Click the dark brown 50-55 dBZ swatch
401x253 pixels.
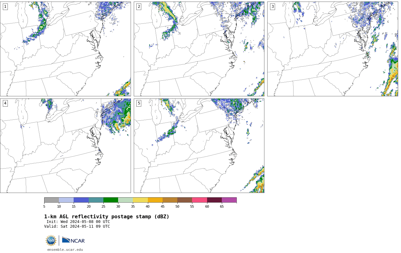click(x=185, y=200)
